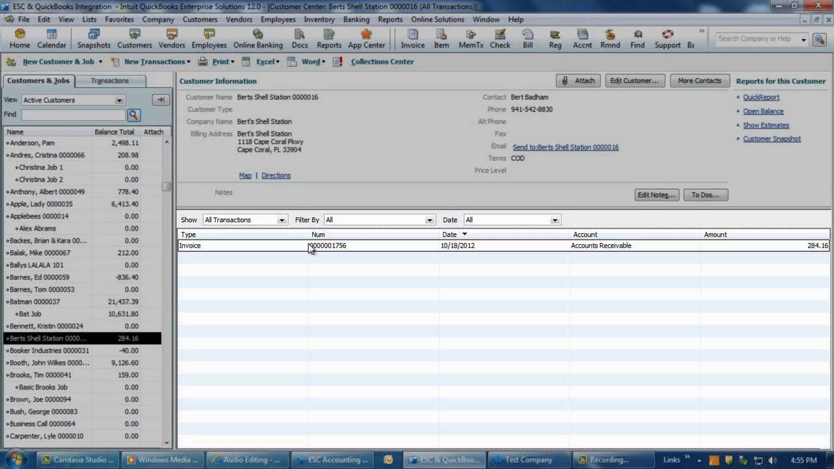Switch to the Transactions tab
Image resolution: width=834 pixels, height=469 pixels.
pos(109,81)
